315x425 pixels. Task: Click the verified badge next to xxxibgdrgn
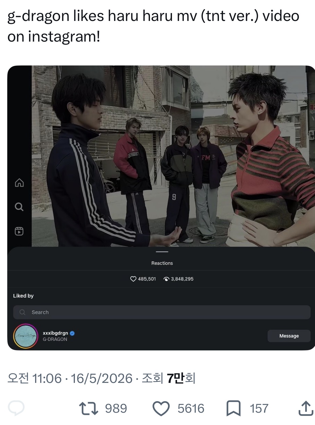click(x=72, y=333)
